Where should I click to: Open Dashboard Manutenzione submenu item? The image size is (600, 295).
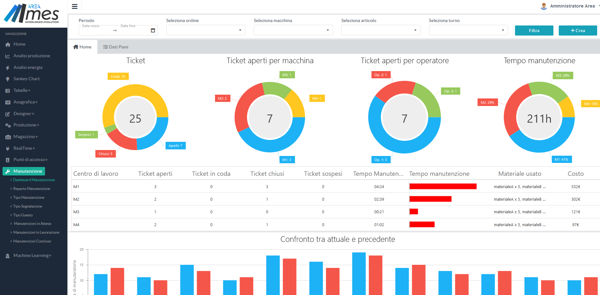point(34,180)
